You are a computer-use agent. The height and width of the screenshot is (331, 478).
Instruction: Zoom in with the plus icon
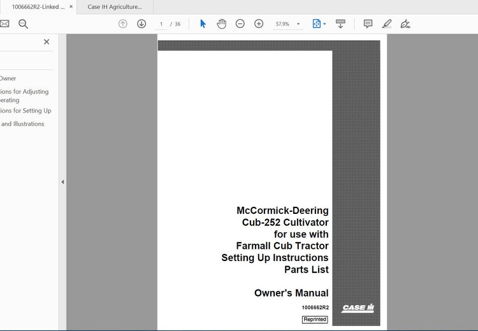tap(259, 24)
